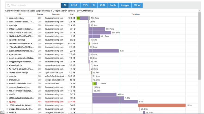Screen dimensions: 204x114
Task: Click the apps.shareaholic.com domain cell
Action: tap(55, 65)
